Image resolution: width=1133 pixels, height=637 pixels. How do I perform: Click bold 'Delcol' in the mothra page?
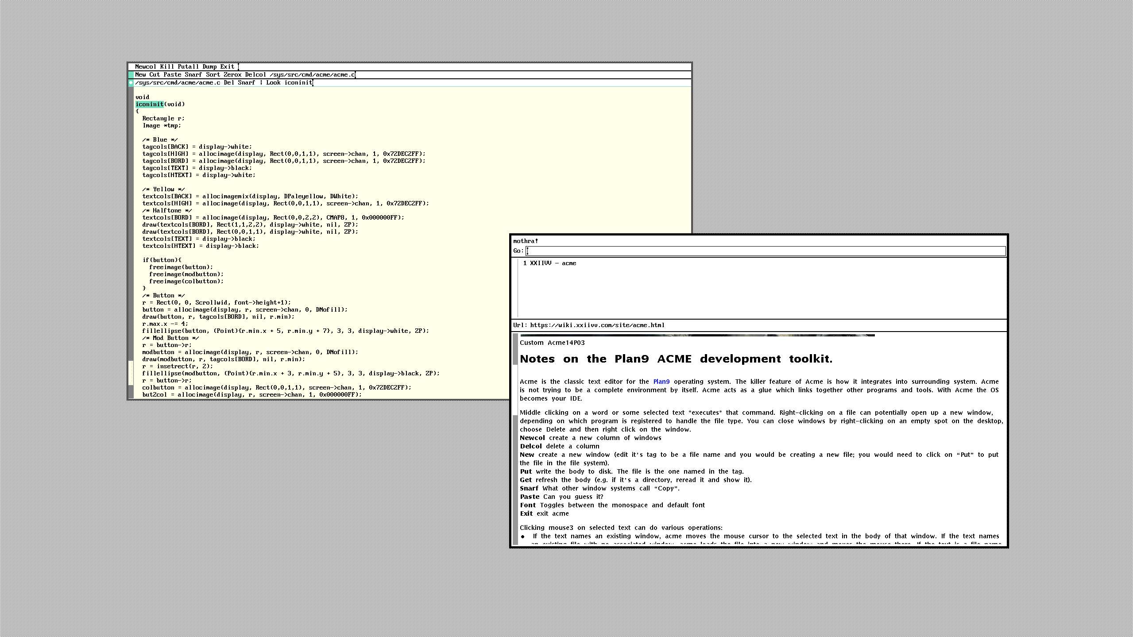pos(531,447)
